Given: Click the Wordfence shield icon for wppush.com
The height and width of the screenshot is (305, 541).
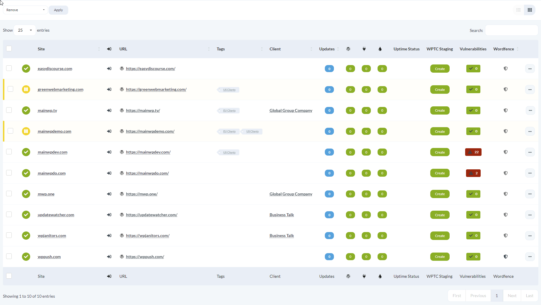Looking at the screenshot, I should coord(506,257).
